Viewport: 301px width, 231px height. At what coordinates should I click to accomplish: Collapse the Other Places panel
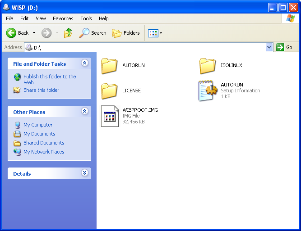pos(84,111)
